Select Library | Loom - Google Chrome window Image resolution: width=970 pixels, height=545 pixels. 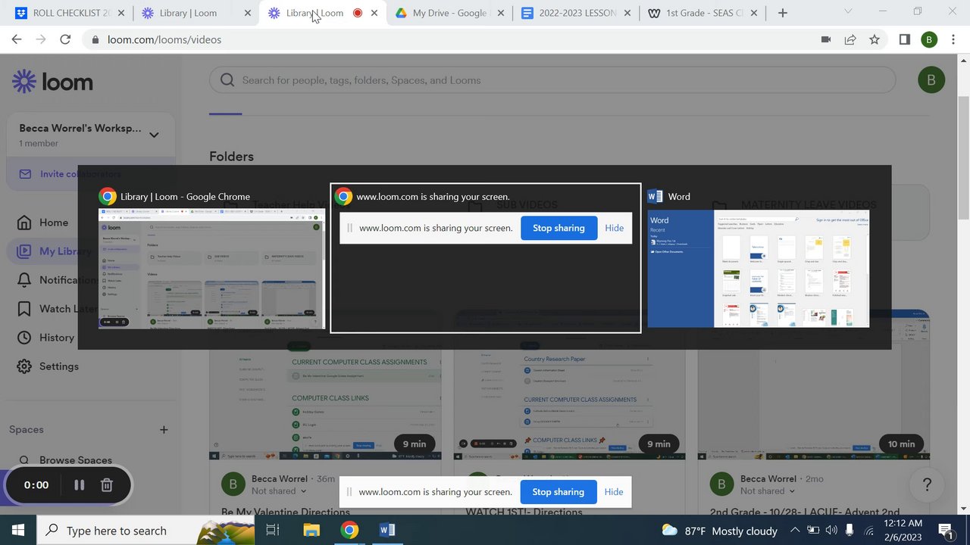click(x=212, y=258)
